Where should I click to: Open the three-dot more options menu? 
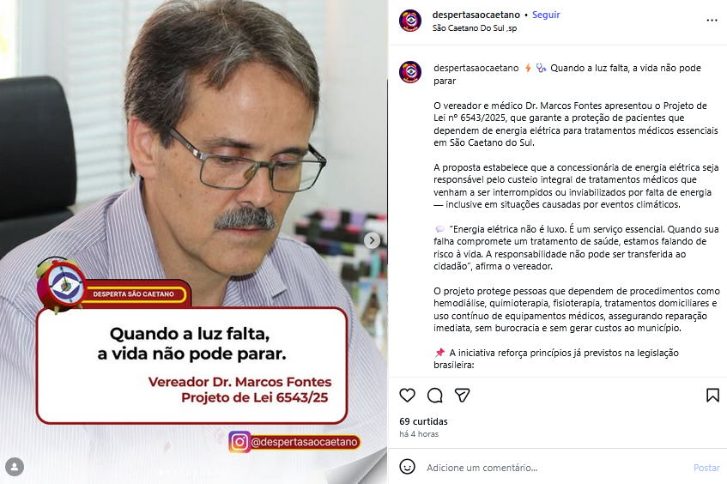(x=712, y=21)
